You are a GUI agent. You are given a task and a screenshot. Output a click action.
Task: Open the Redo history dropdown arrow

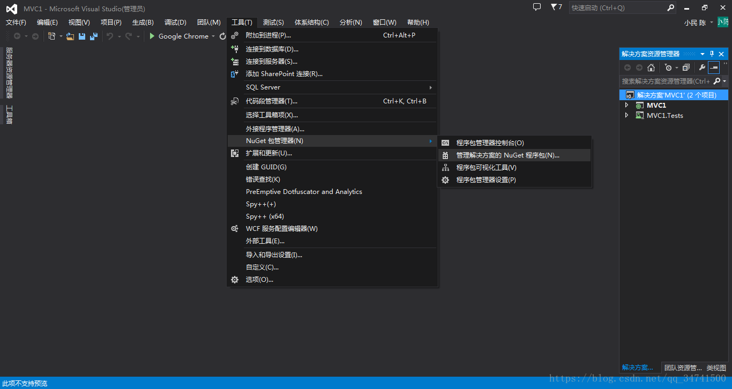click(138, 36)
